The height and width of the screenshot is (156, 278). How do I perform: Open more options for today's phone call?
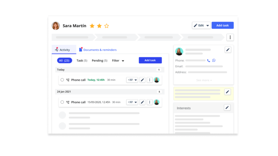click(149, 80)
